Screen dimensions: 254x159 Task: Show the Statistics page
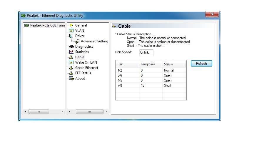pos(82,52)
